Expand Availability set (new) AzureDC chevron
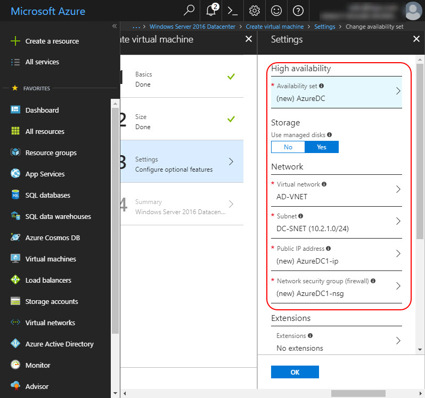425x398 pixels. [398, 91]
